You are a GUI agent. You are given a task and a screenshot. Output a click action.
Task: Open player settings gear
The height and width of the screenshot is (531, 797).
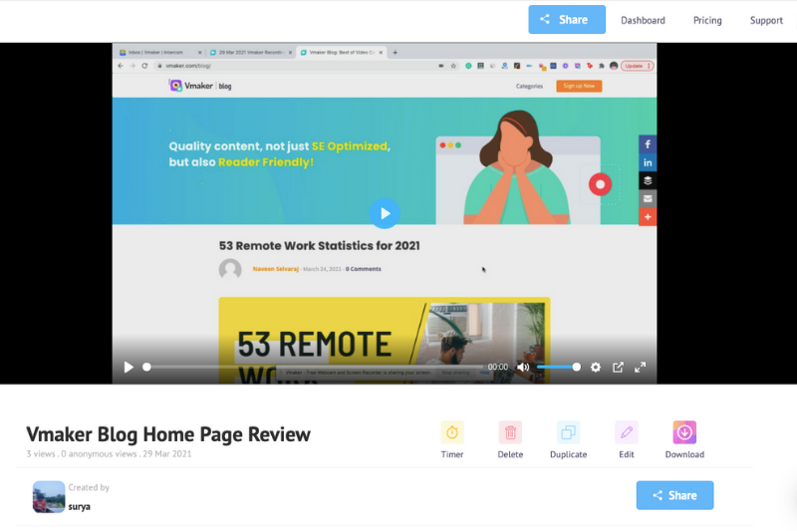[x=596, y=367]
